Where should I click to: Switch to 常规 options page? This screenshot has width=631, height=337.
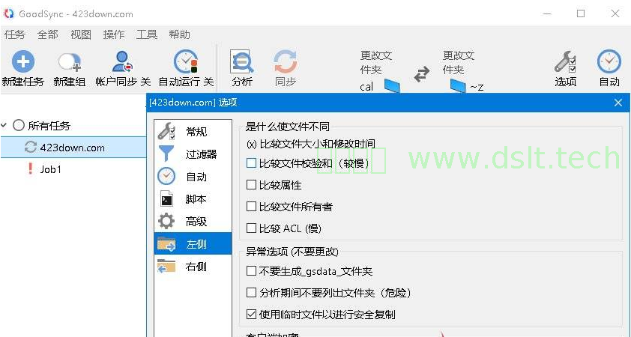196,131
